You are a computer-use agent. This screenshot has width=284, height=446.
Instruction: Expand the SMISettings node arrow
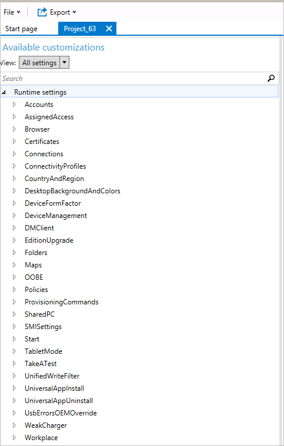14,327
